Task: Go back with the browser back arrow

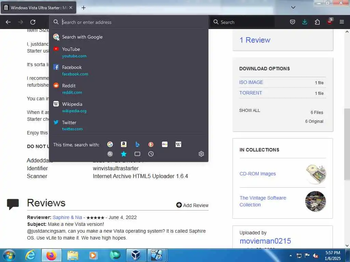Action: (x=8, y=22)
